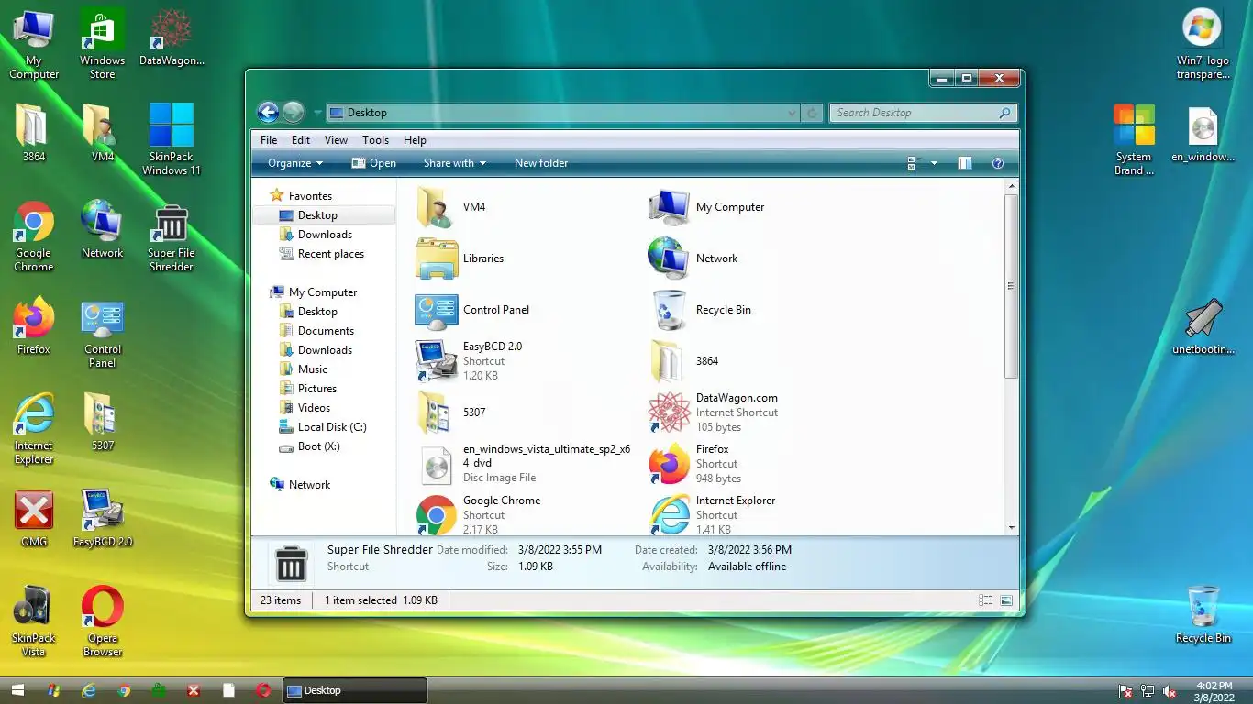Open the address bar history dropdown arrow
Screen dimensions: 1253x704
(792, 113)
